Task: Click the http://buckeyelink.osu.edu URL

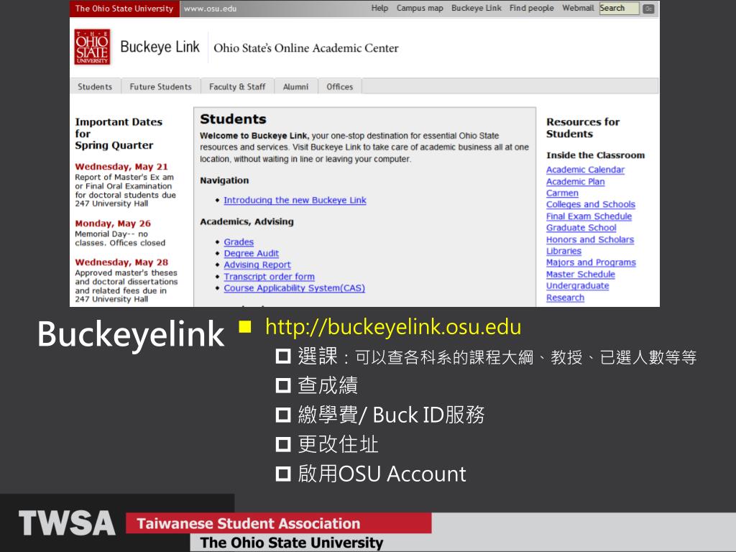Action: [393, 327]
